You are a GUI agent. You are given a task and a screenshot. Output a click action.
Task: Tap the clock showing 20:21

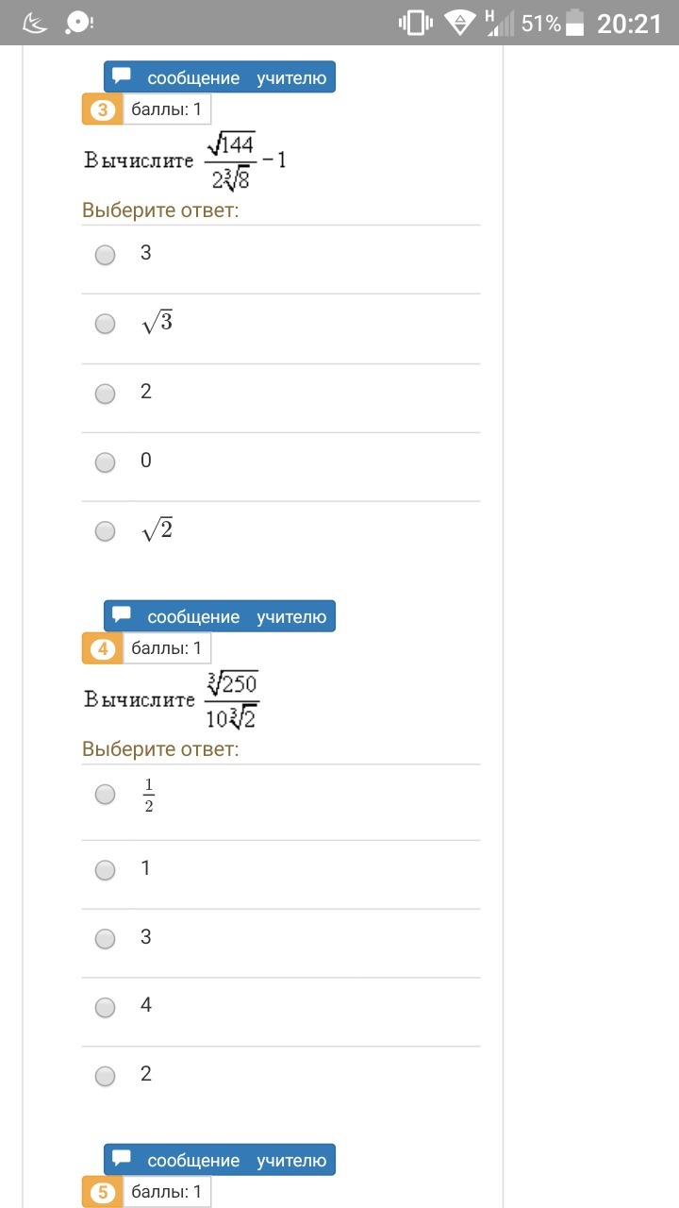629,23
